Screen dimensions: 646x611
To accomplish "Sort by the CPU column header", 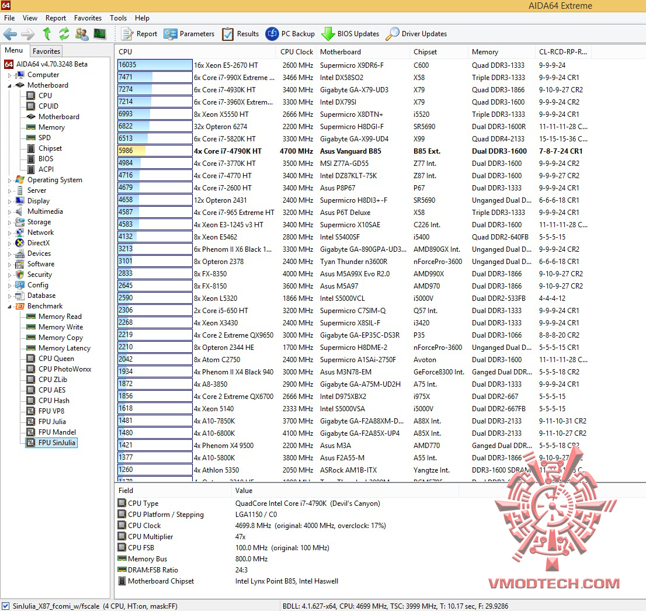I will (195, 52).
